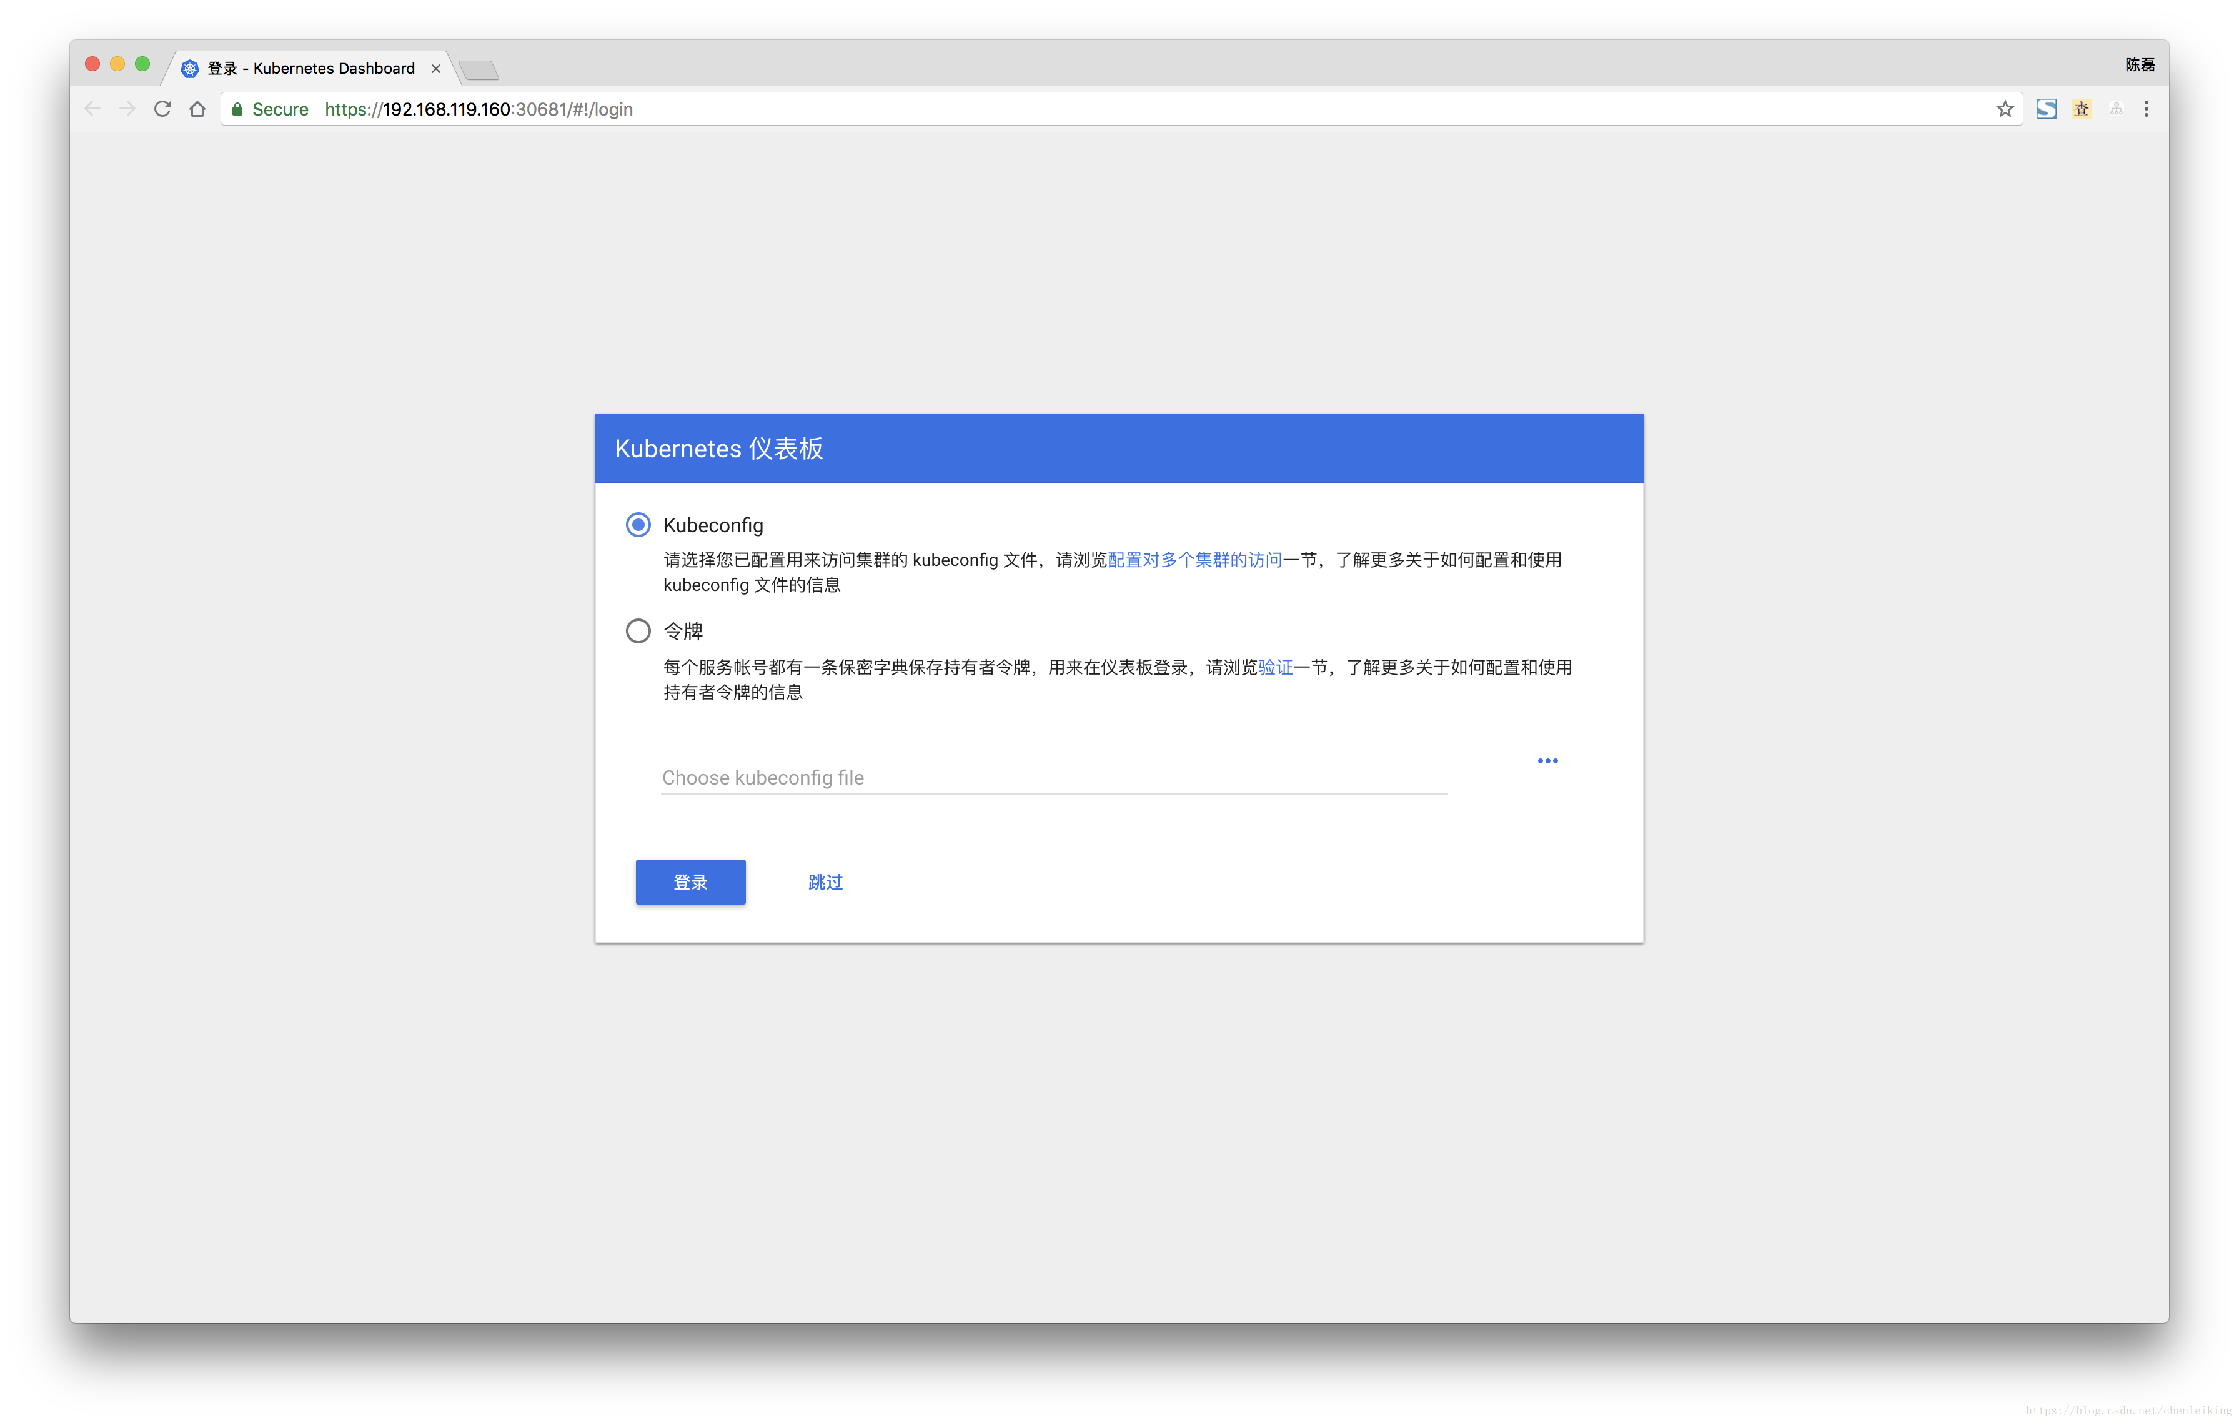Click the 陈磊 profile name
Screen dimensions: 2239x1423
(x=2140, y=64)
